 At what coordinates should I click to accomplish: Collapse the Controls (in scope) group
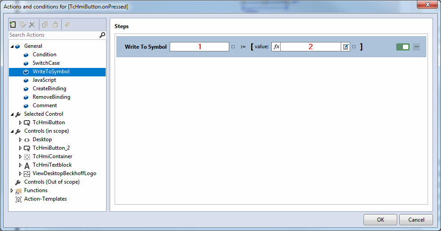pyautogui.click(x=12, y=131)
